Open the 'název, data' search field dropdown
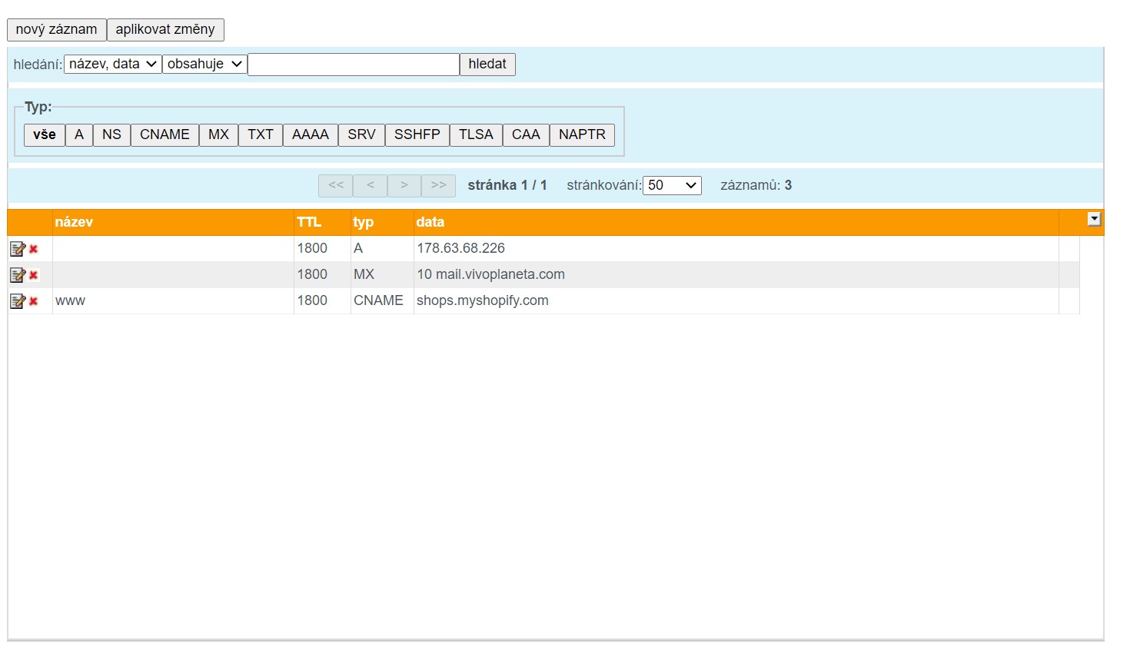Viewport: 1140px width, 660px height. pos(112,65)
